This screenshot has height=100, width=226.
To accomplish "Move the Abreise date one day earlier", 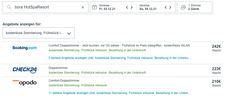I will (x=166, y=7).
